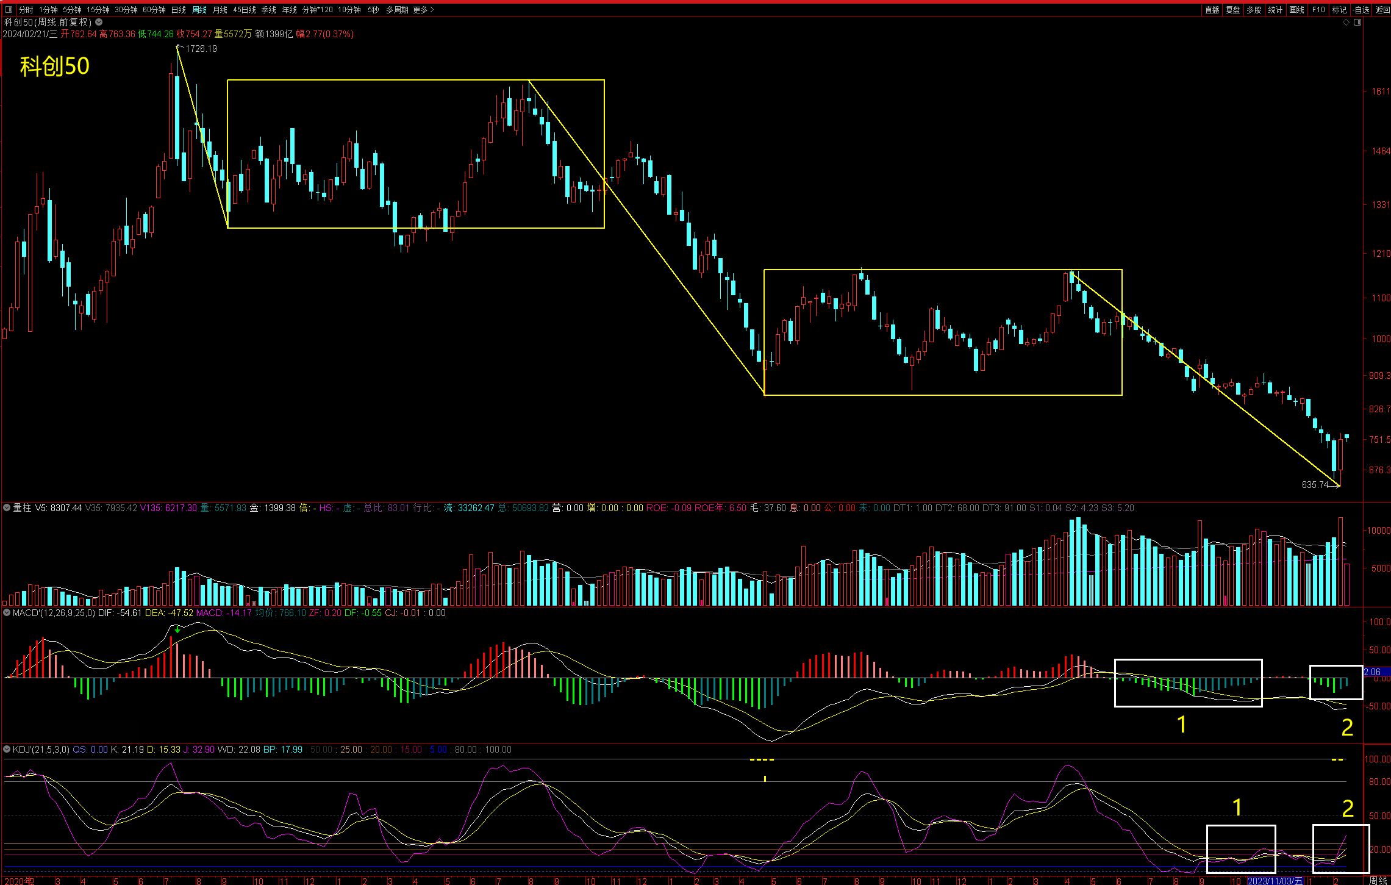This screenshot has height=885, width=1391.
Task: Select the 60分钟 timeframe
Action: tap(154, 10)
